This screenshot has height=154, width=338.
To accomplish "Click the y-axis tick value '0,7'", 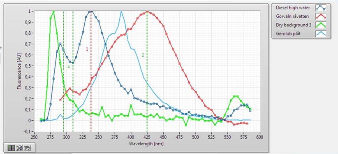I will [28, 44].
